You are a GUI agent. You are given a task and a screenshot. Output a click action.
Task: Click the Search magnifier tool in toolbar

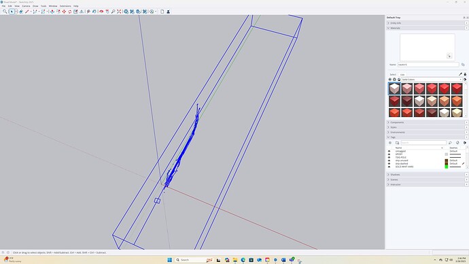[x=5, y=12]
